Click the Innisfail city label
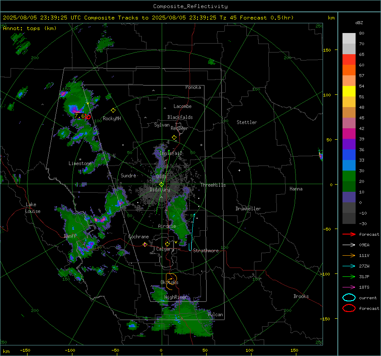Viewport: 381px width, 356px height. click(171, 153)
